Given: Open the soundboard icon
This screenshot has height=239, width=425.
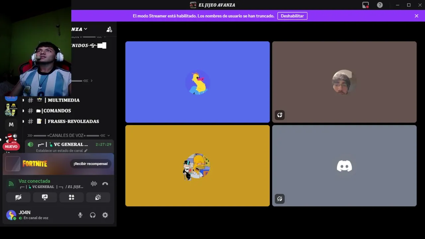Looking at the screenshot, I should 98,198.
